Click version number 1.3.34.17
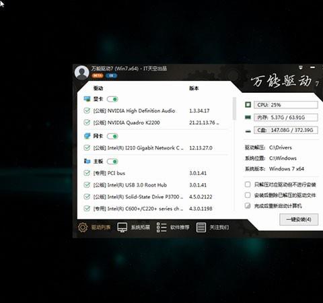 199,110
